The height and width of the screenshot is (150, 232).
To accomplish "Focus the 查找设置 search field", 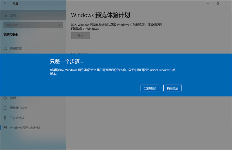I will [x=33, y=25].
